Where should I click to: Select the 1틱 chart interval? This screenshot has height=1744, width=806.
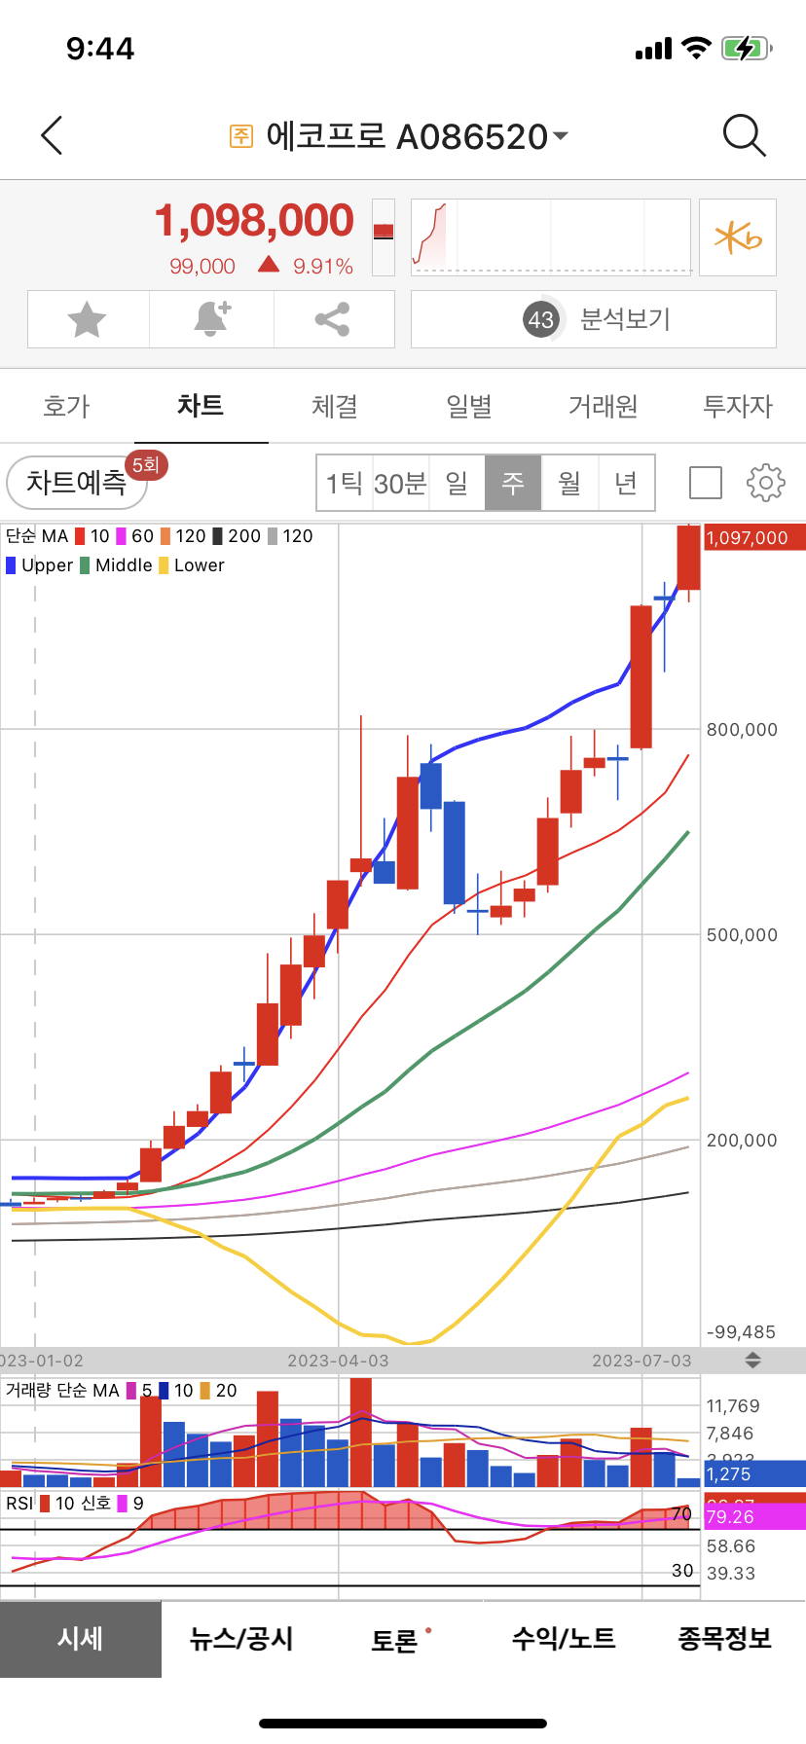(x=345, y=483)
